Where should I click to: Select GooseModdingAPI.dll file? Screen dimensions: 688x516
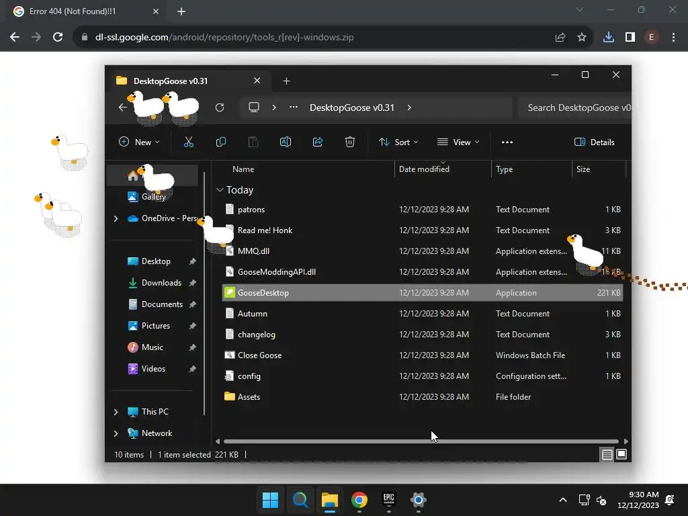point(423,272)
